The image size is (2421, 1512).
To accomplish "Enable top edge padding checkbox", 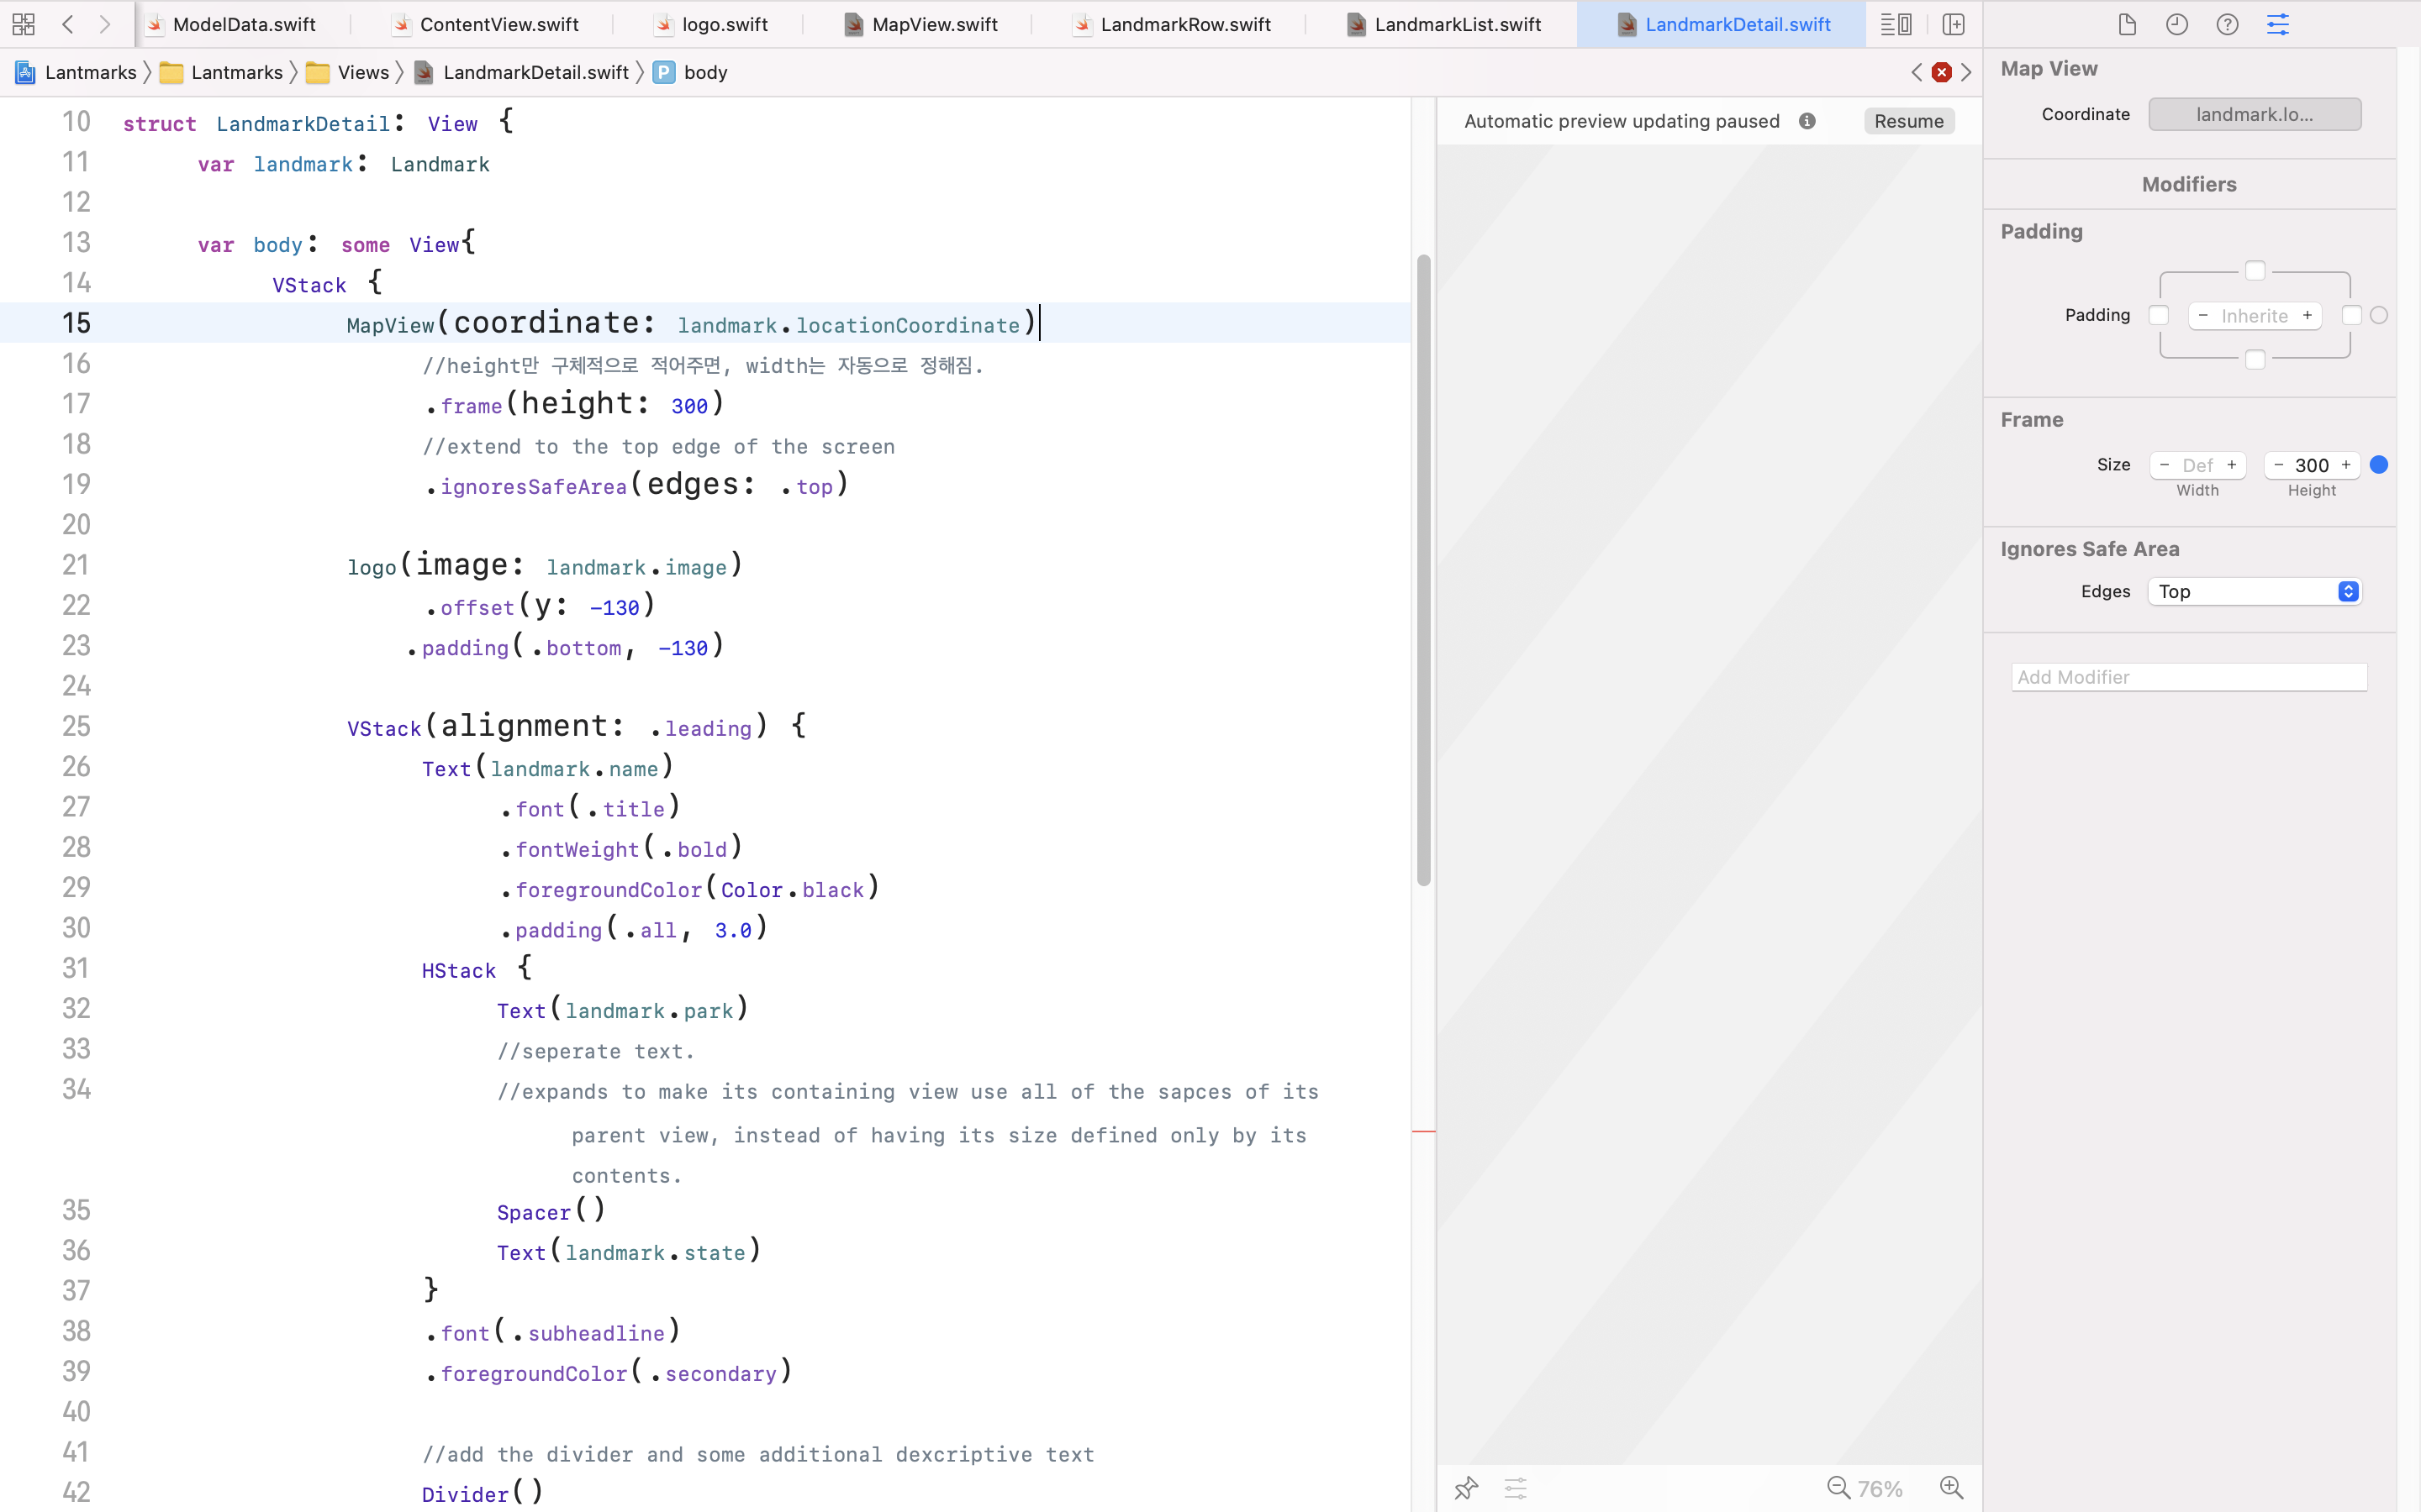I will tap(2255, 271).
